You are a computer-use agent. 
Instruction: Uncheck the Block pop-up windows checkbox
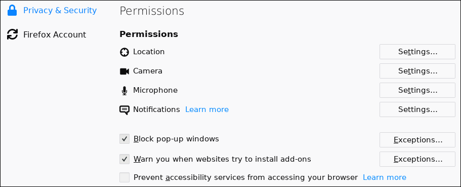click(124, 139)
